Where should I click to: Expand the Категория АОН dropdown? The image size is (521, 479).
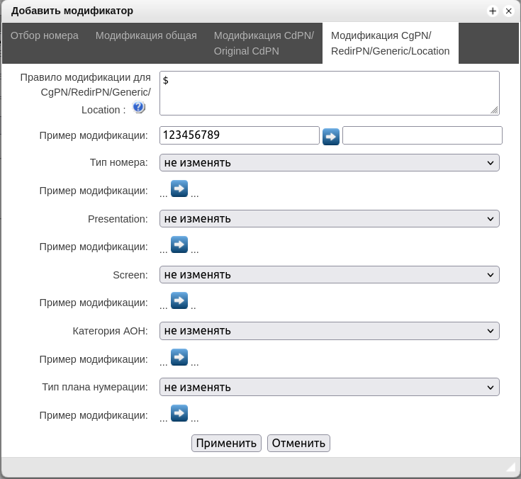[x=329, y=331]
